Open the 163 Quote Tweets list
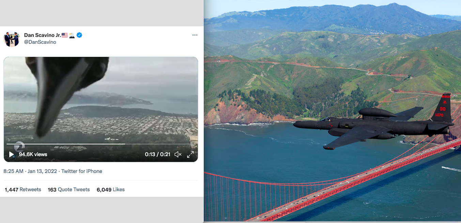Image resolution: width=461 pixels, height=223 pixels. point(69,190)
